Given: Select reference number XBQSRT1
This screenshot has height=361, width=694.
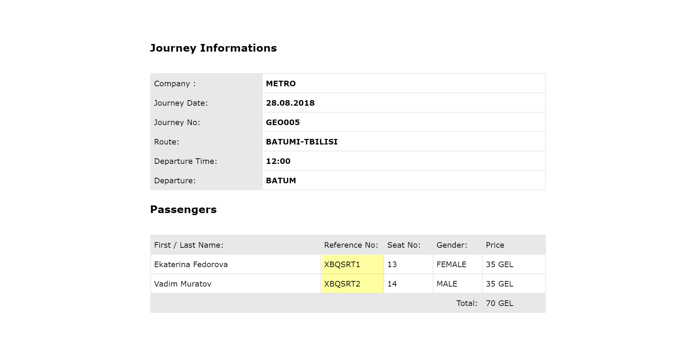Looking at the screenshot, I should coord(342,264).
